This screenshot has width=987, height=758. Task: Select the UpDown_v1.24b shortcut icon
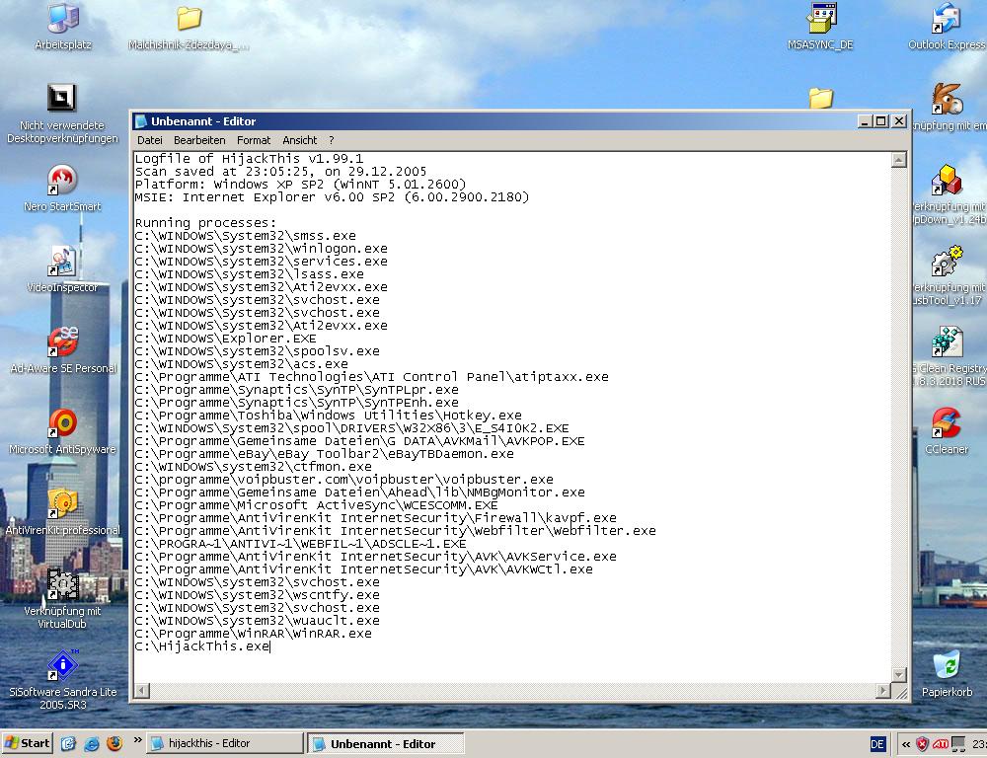point(947,180)
